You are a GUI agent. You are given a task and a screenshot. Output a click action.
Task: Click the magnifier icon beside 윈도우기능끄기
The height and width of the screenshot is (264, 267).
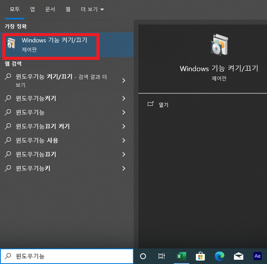click(8, 154)
